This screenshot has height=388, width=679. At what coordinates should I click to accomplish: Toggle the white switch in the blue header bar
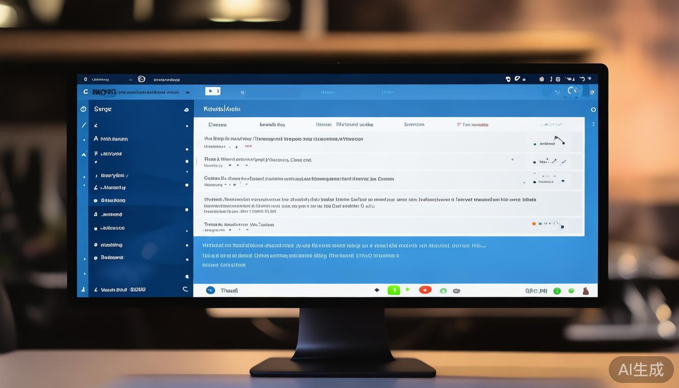pyautogui.click(x=213, y=91)
